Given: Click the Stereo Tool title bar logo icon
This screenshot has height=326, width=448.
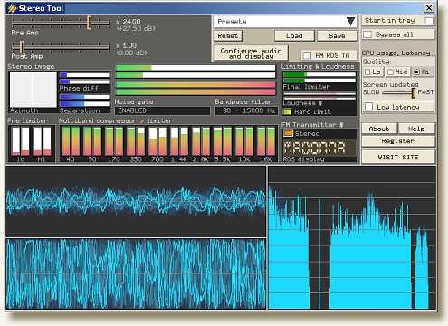Looking at the screenshot, I should coord(13,8).
